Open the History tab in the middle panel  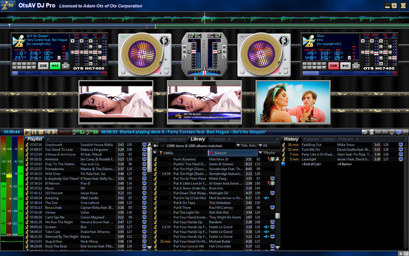160,139
